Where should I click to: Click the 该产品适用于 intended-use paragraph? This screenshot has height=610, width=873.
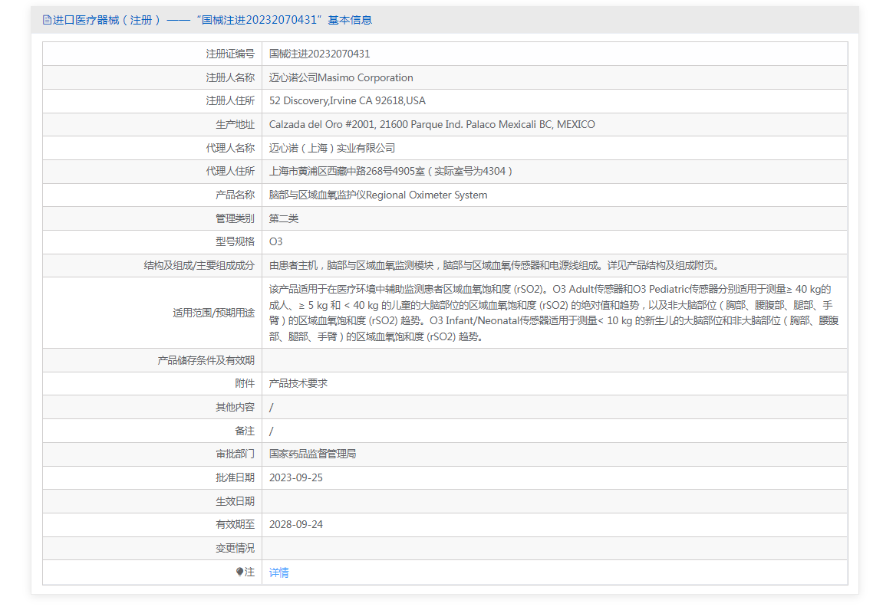pos(554,313)
